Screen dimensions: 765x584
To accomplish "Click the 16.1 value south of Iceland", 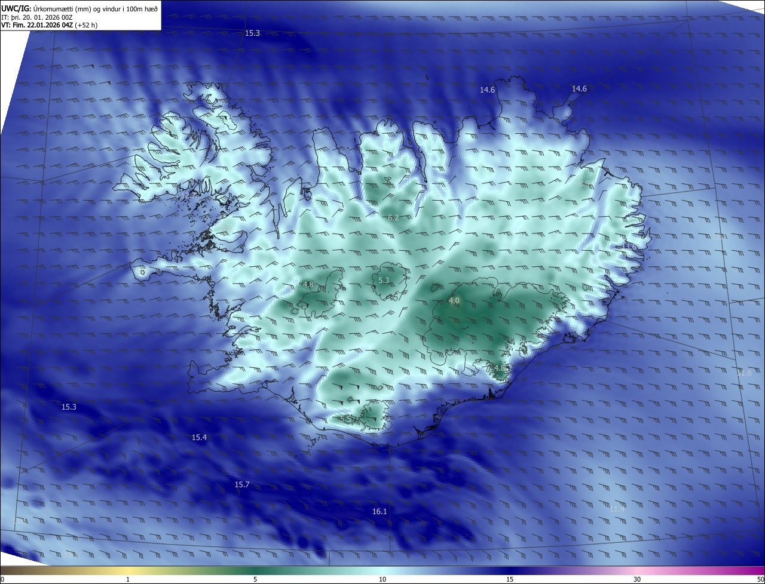I will (380, 512).
